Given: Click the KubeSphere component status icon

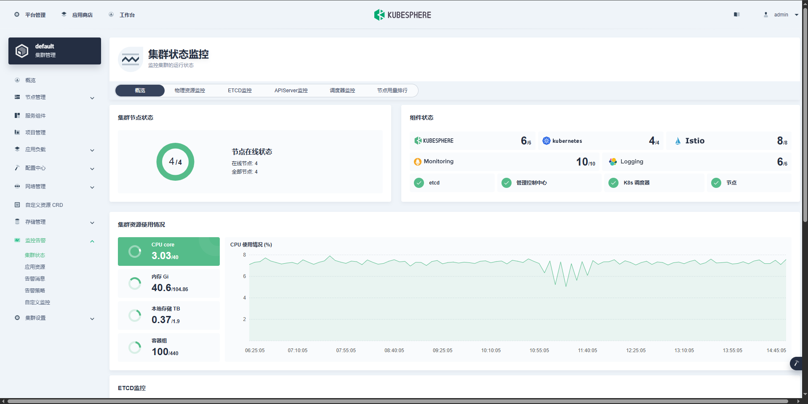Looking at the screenshot, I should (418, 141).
